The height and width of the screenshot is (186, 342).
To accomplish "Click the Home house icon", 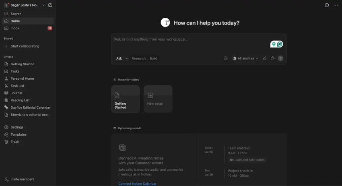I will (x=6, y=21).
